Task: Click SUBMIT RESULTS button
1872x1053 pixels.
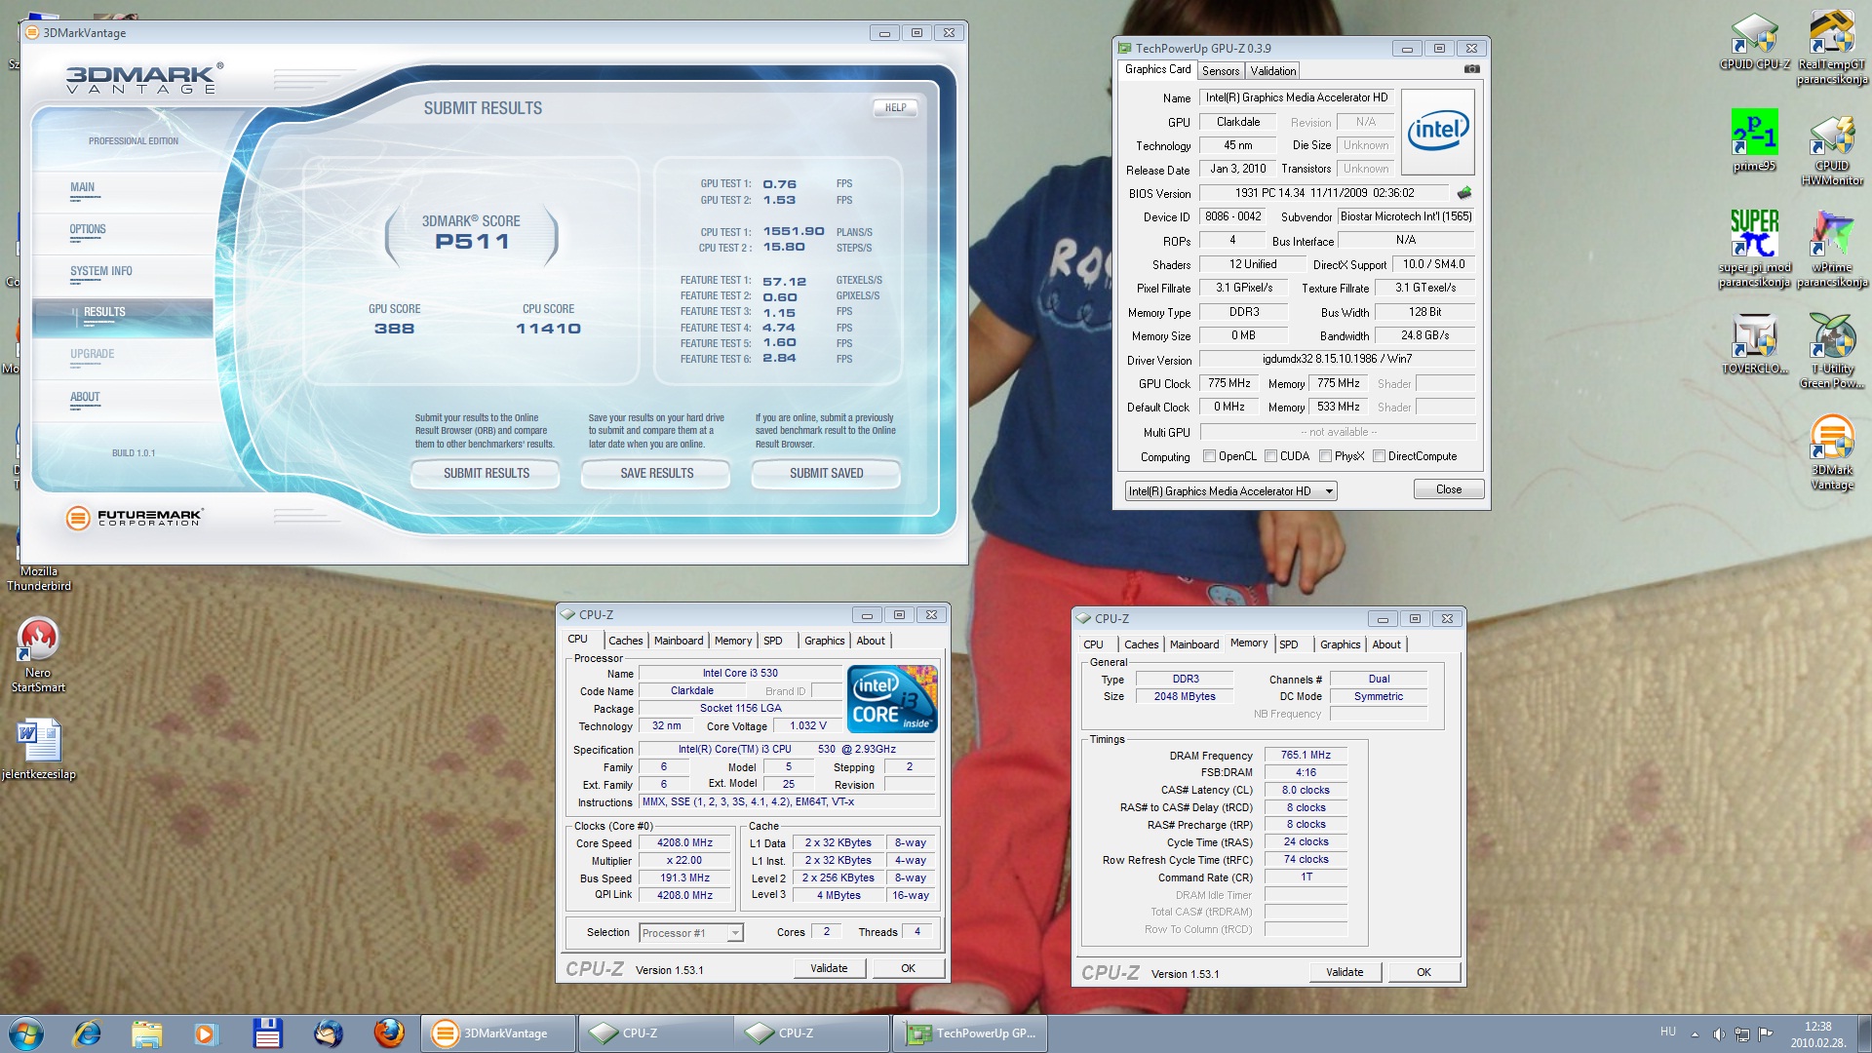Action: point(486,473)
